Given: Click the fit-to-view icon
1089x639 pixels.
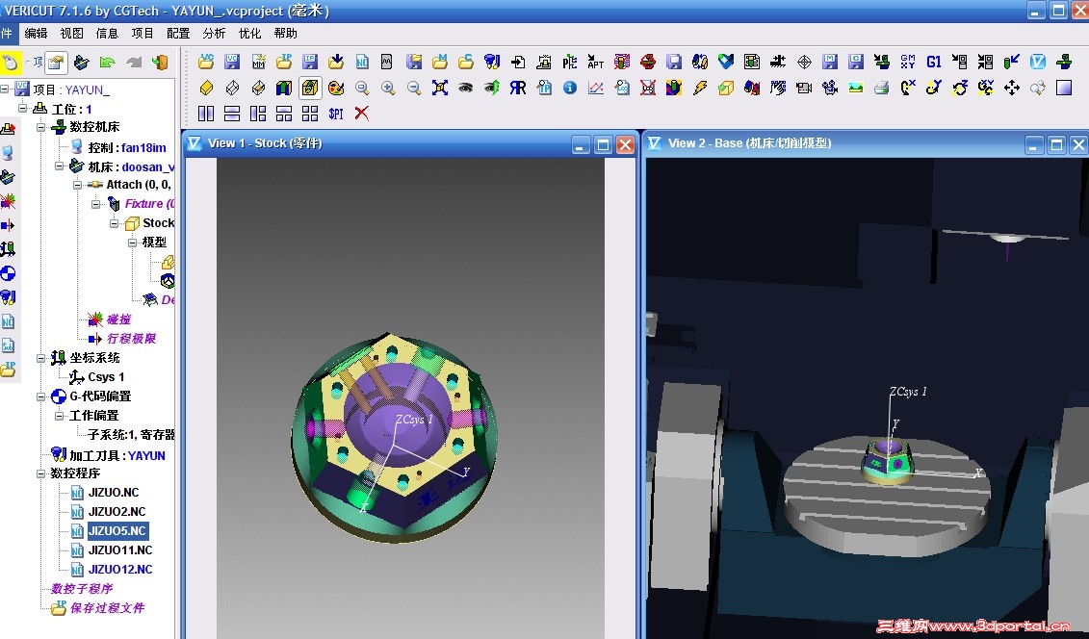Looking at the screenshot, I should point(440,89).
